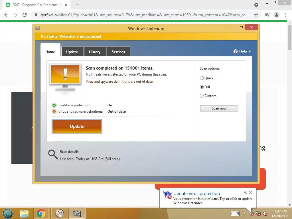Show hidden system tray icons

point(244,214)
